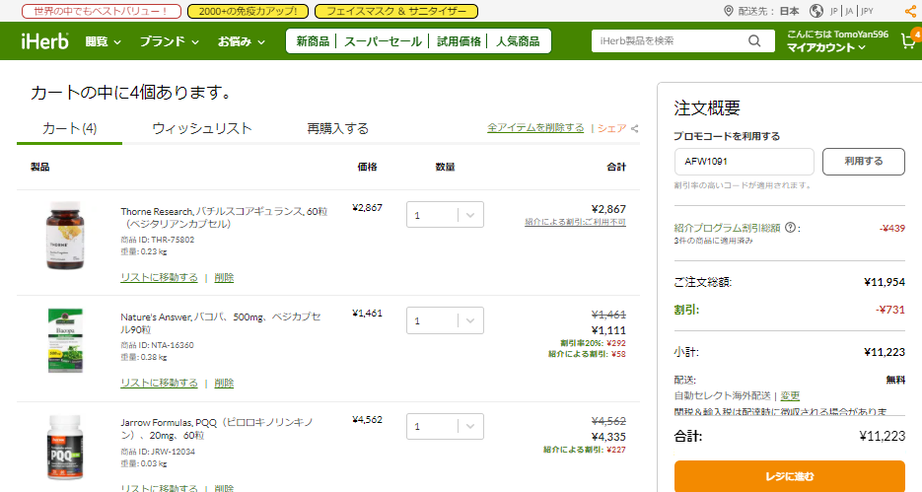
Task: Click the 世界の中でもベストバリュー banner
Action: [101, 11]
